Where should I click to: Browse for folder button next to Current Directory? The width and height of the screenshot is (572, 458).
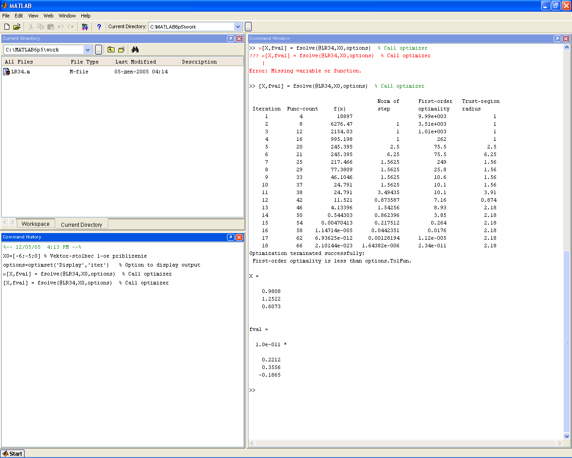(248, 27)
